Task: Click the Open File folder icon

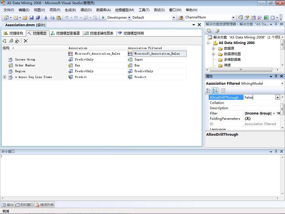Action: (25, 18)
